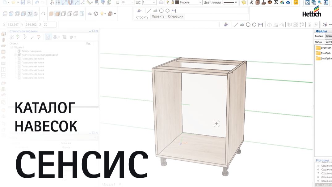Click the Y coordinate field 244.502
332x187 pixels.
coord(31,25)
